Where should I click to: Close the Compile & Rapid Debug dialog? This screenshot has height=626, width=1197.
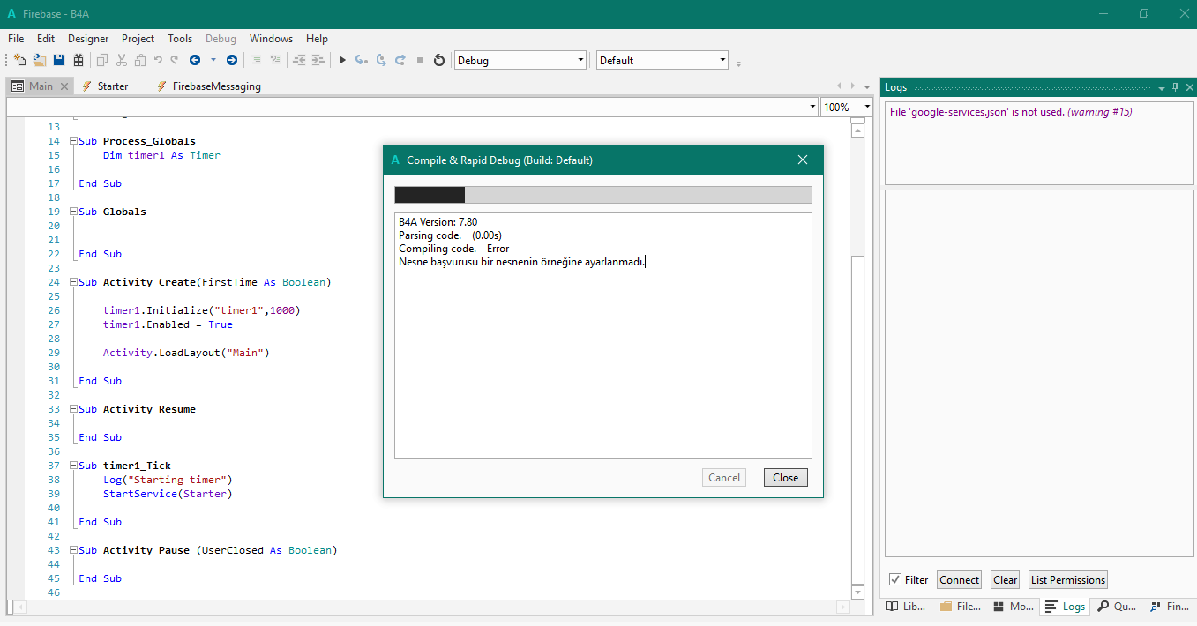click(785, 478)
